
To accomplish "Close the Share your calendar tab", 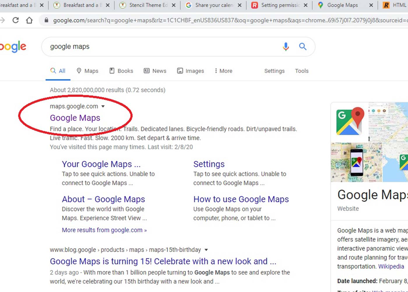I will point(240,5).
